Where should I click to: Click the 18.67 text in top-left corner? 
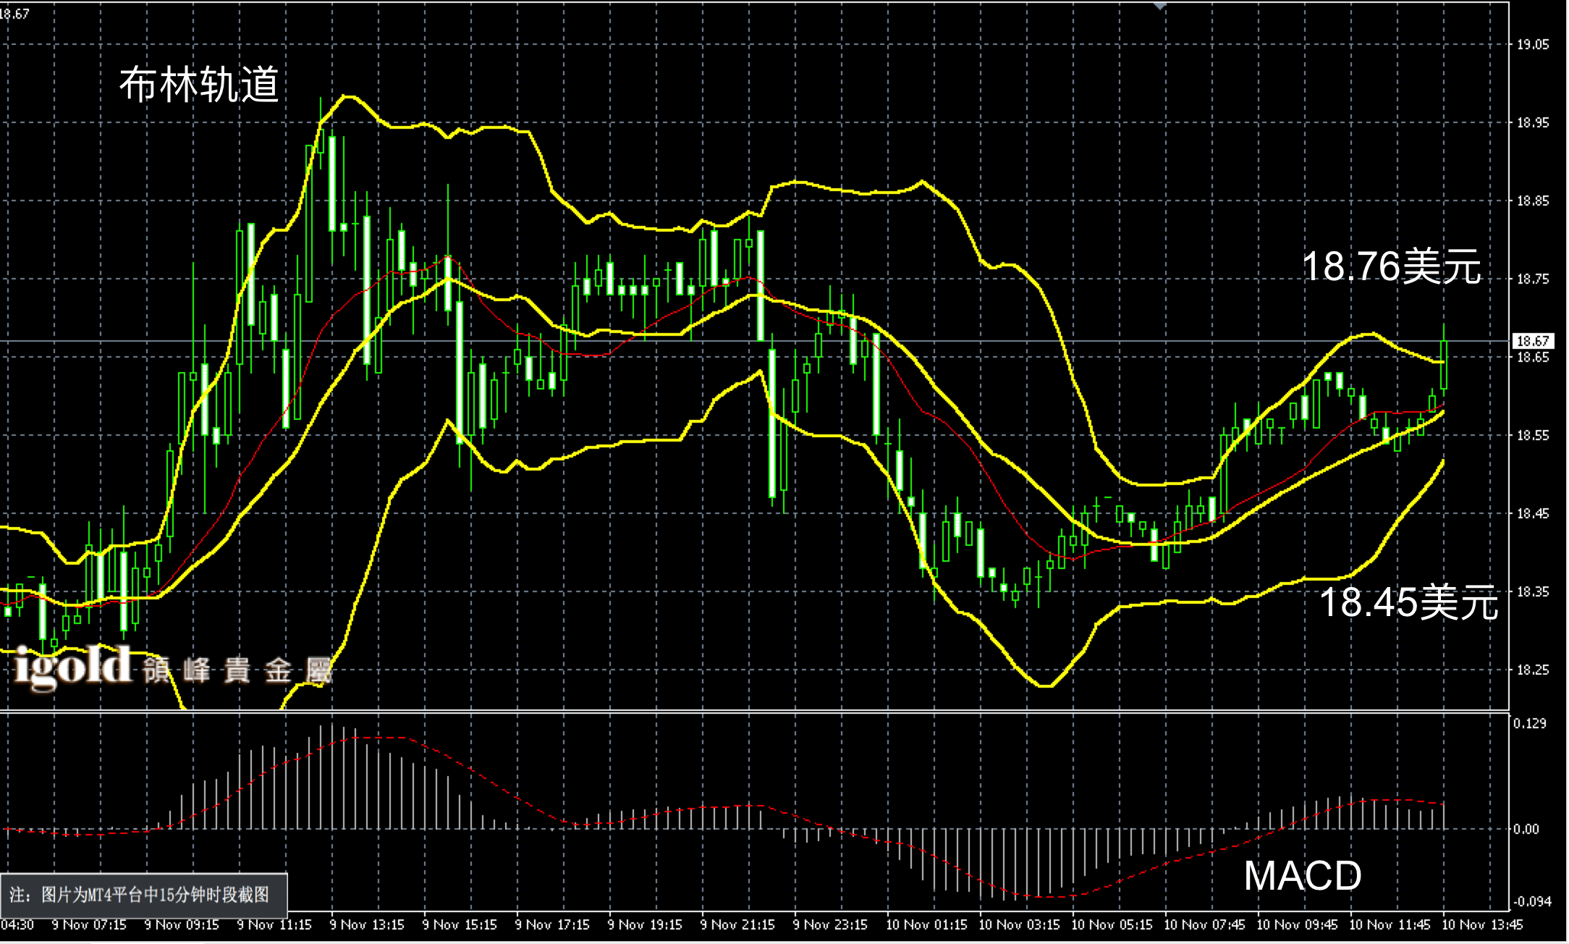click(14, 13)
